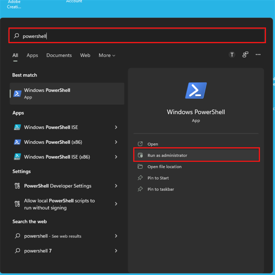
Task: Click the Windows PowerShell ISE icon
Action: point(18,127)
